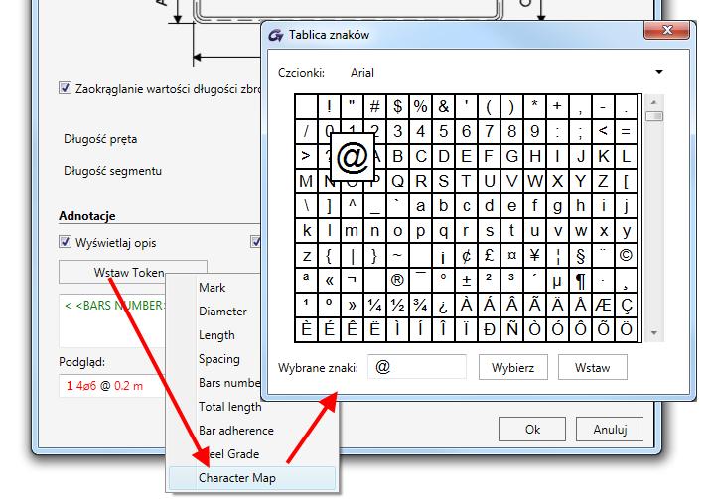
Task: Select the cent ¢ character
Action: point(466,256)
